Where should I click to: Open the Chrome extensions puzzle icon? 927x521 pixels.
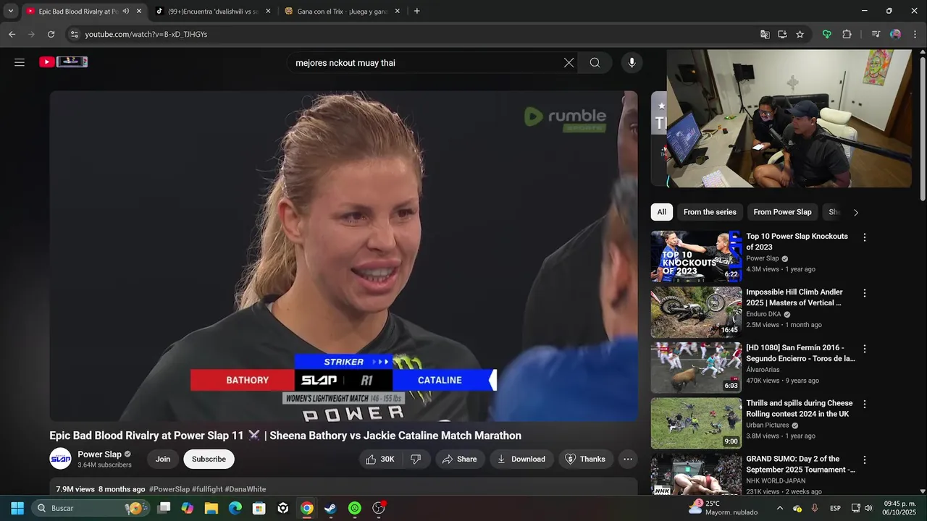(847, 34)
